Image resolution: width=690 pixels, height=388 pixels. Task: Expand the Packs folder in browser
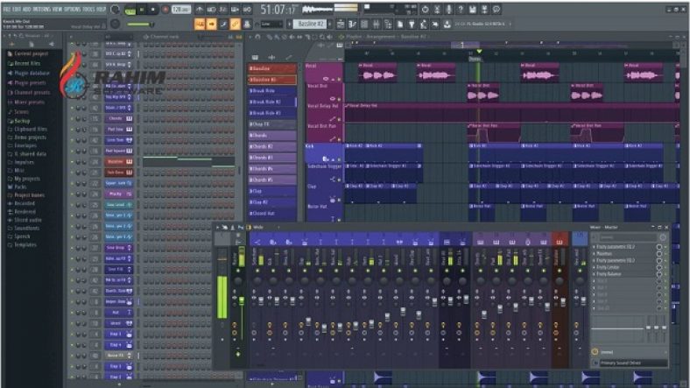coord(20,187)
